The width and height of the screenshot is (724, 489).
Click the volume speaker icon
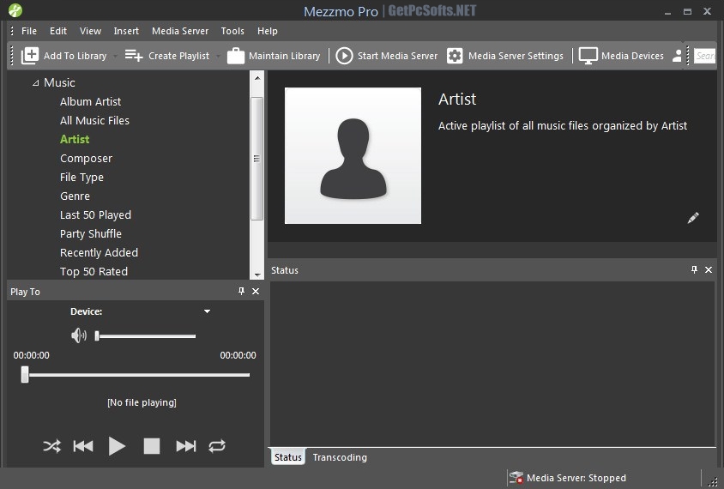tap(79, 335)
